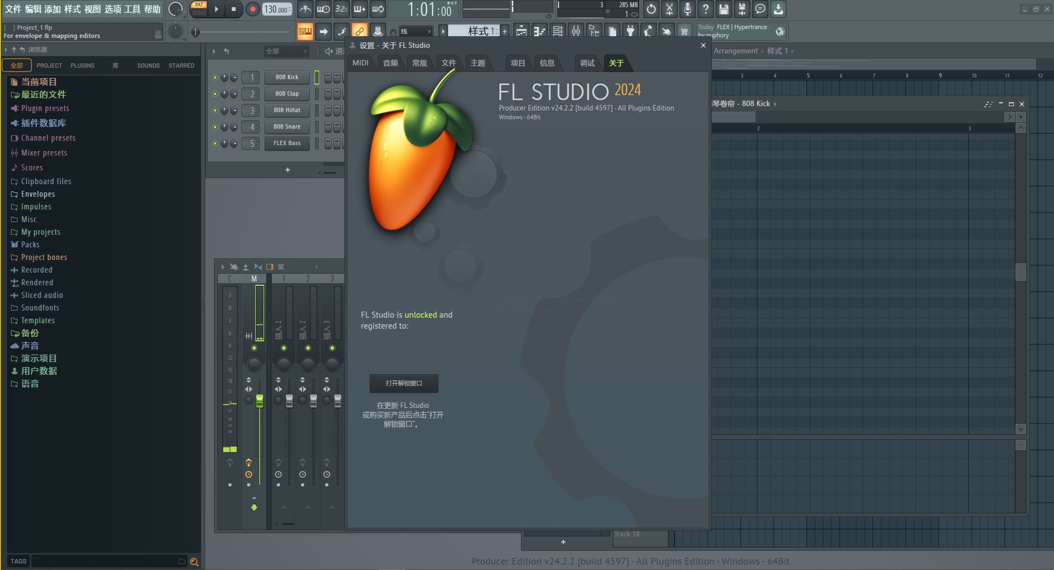Mute the FLEX Bass channel green light
The image size is (1054, 570).
[215, 143]
